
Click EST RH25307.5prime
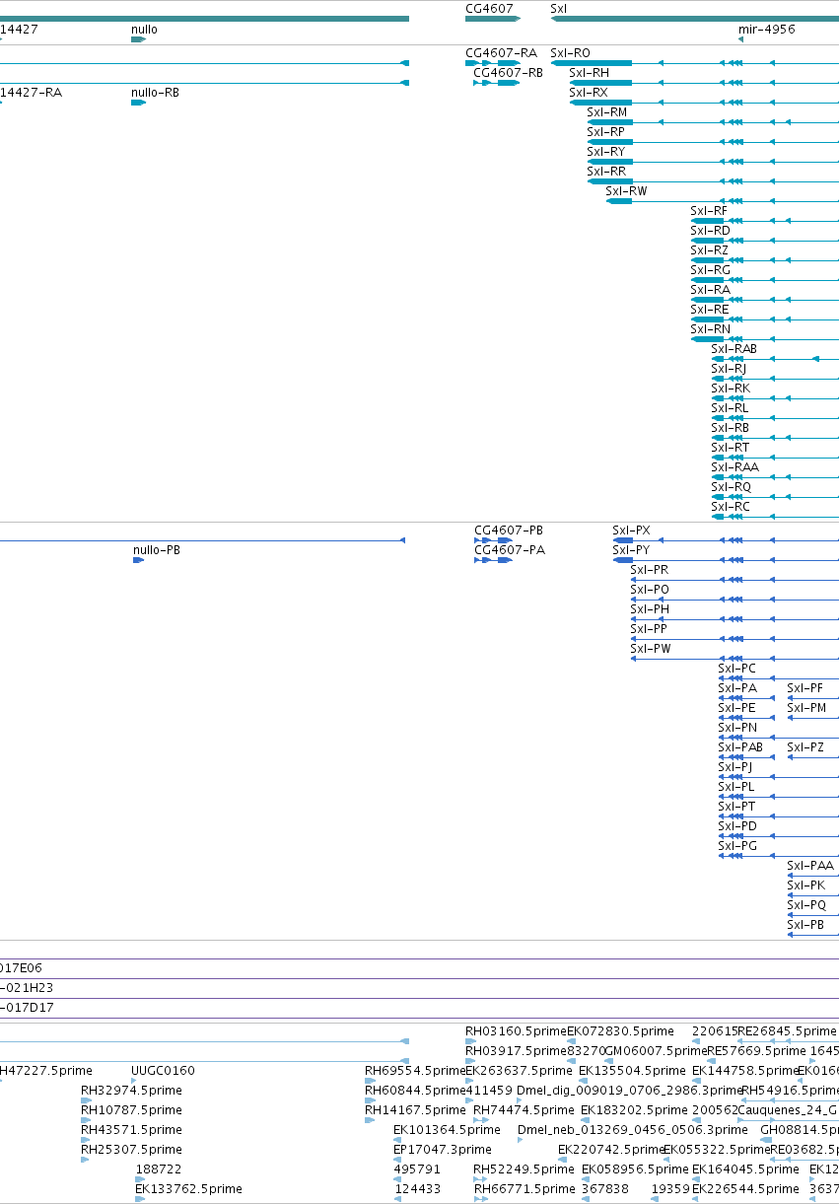[x=131, y=1150]
